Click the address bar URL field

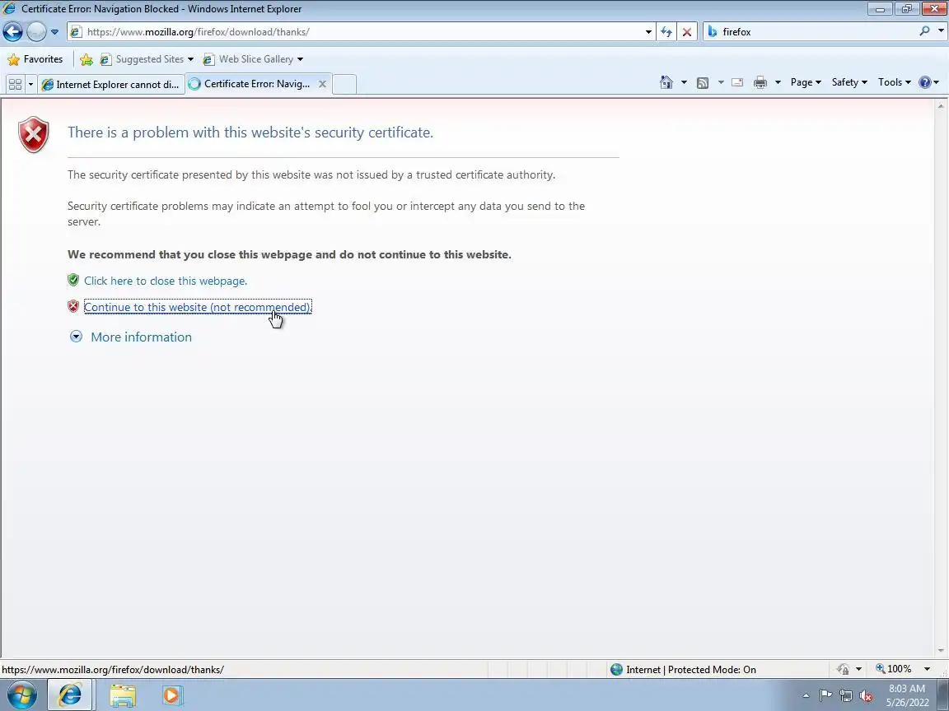click(362, 31)
